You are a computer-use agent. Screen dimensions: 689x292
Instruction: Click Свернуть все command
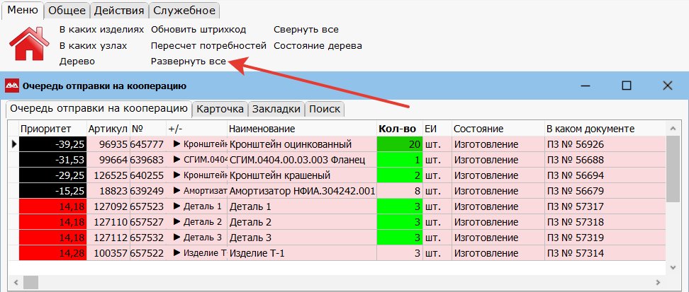pyautogui.click(x=306, y=30)
